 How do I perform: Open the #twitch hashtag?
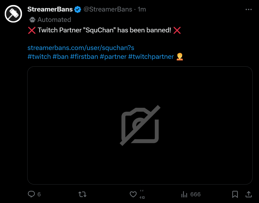coord(39,56)
